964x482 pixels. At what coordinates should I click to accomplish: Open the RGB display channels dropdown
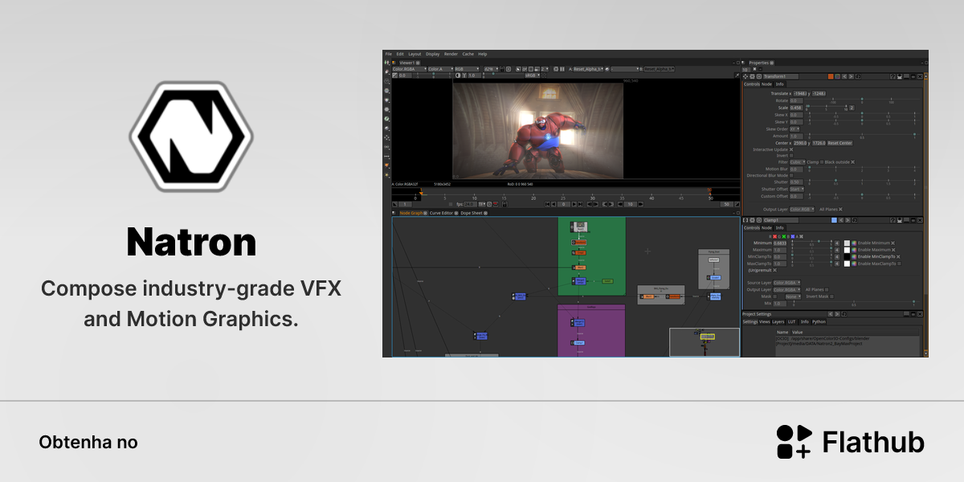(x=467, y=69)
